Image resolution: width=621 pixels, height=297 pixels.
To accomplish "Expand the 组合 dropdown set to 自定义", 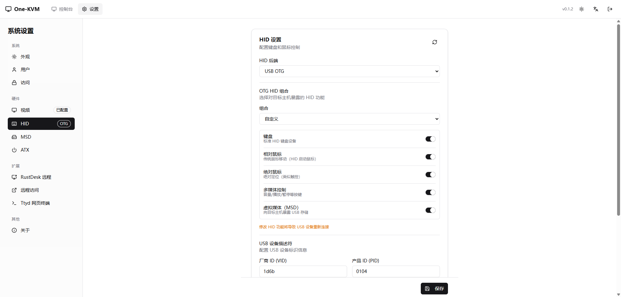I will (349, 119).
